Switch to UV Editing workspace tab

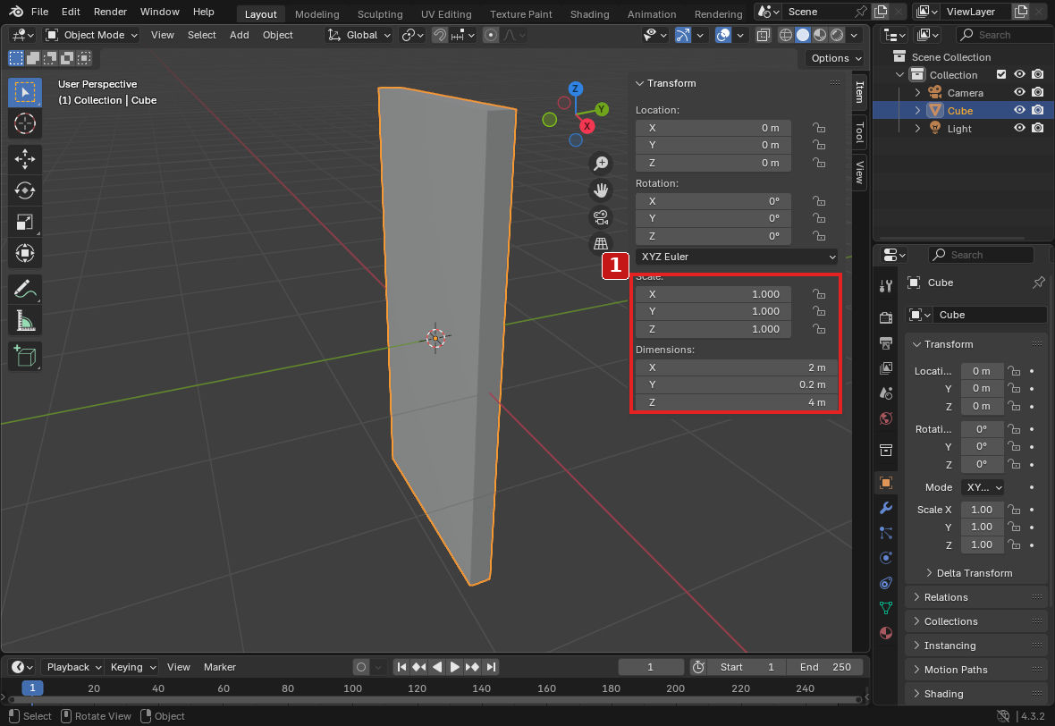[x=446, y=14]
